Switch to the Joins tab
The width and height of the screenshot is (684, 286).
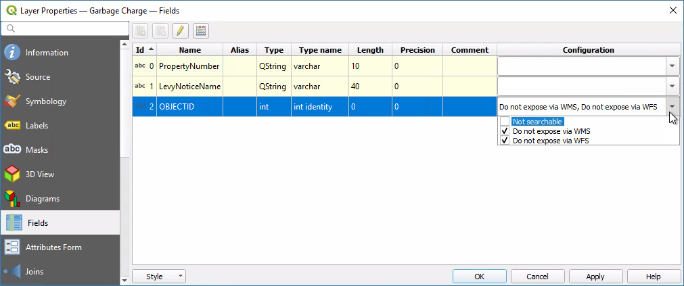34,272
